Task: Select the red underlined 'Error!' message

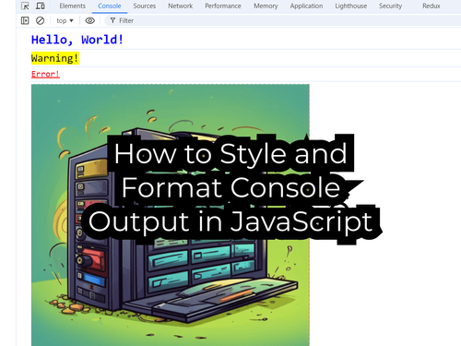Action: click(45, 74)
